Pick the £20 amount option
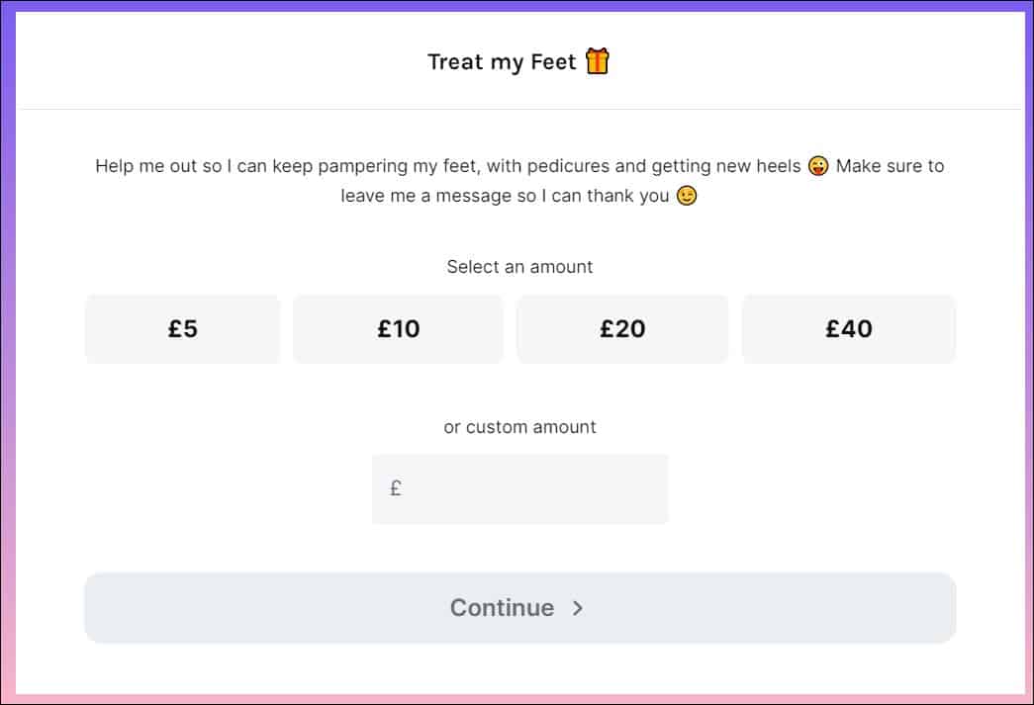1034x705 pixels. (x=622, y=329)
